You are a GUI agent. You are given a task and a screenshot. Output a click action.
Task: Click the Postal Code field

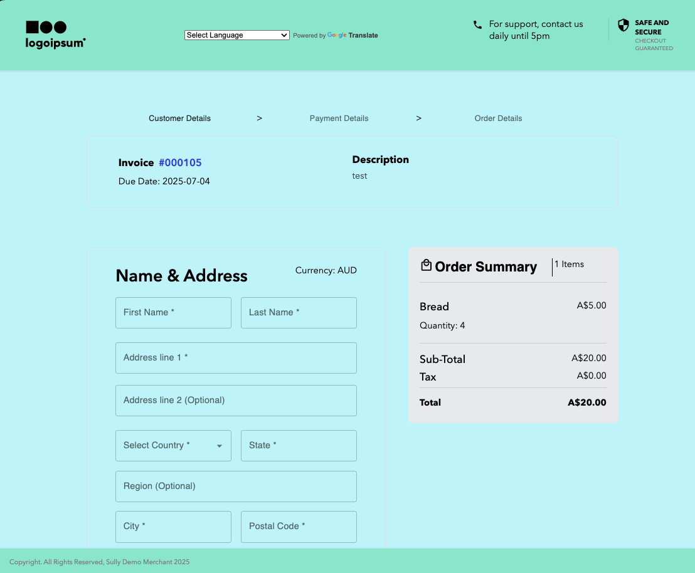299,527
